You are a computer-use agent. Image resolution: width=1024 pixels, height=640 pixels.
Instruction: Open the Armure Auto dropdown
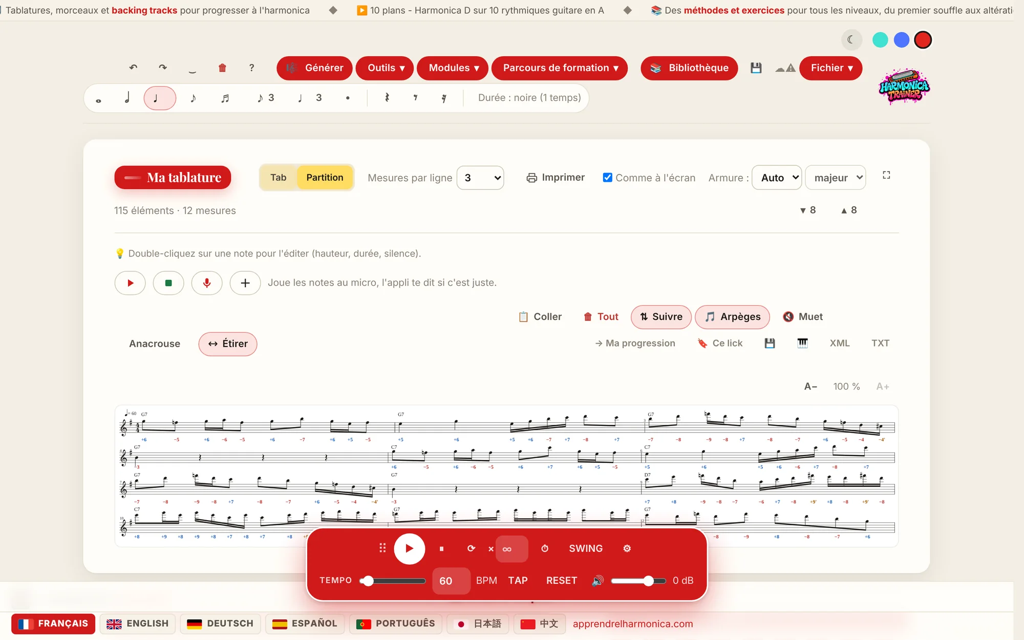coord(777,178)
